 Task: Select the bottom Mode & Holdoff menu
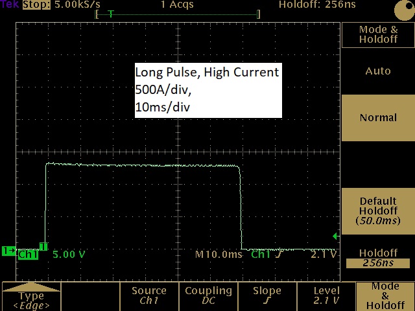point(385,297)
